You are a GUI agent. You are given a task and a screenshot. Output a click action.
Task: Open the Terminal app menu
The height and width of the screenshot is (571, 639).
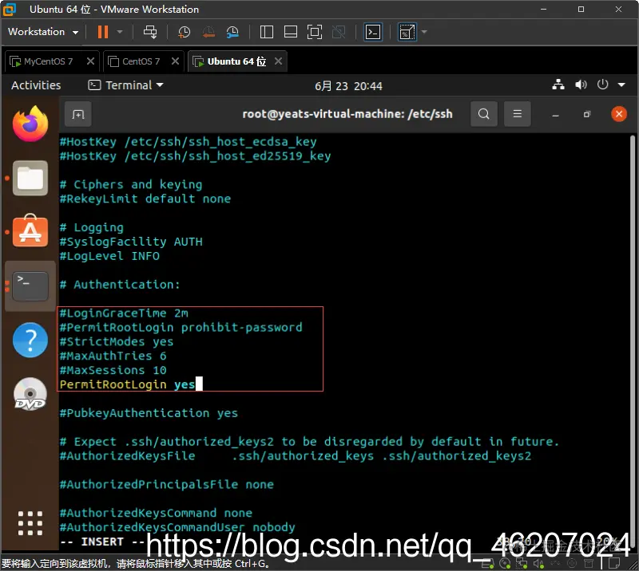click(126, 85)
